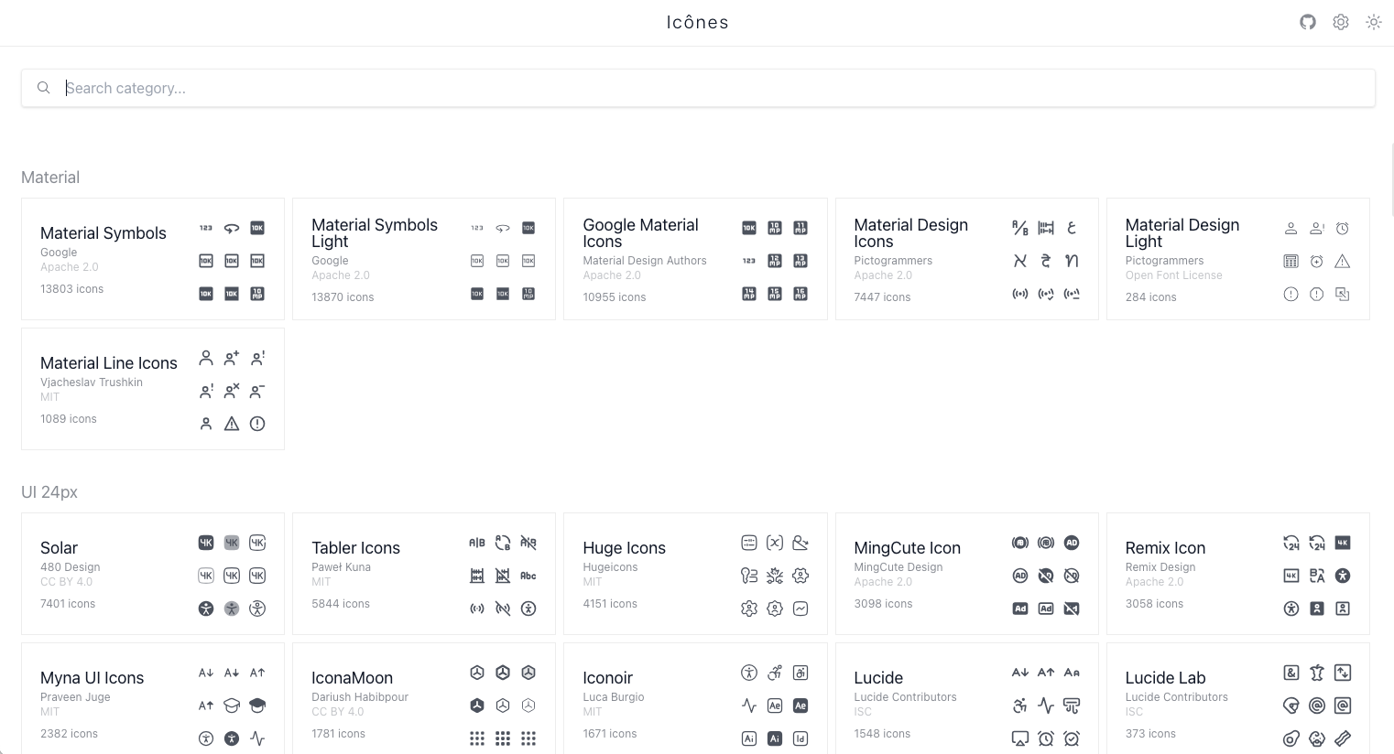
Task: Toggle light/dark theme sun icon
Action: (1374, 22)
